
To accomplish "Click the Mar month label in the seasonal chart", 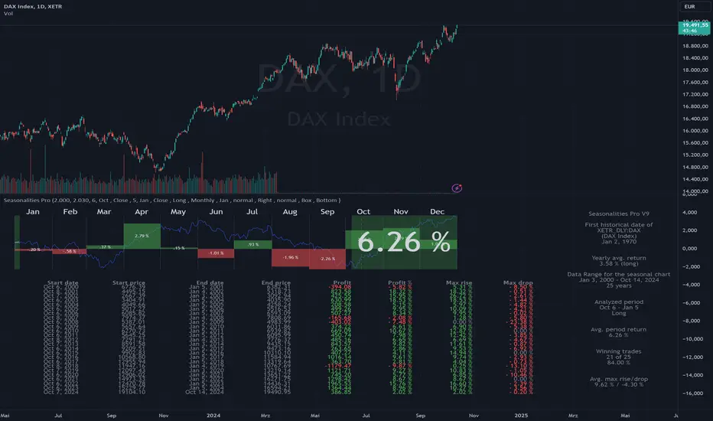I will pyautogui.click(x=104, y=211).
